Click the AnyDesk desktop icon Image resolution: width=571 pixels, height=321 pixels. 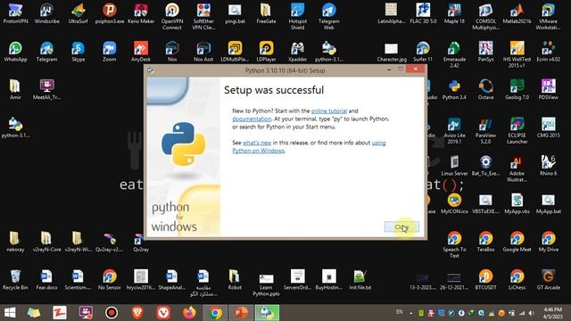click(x=141, y=52)
